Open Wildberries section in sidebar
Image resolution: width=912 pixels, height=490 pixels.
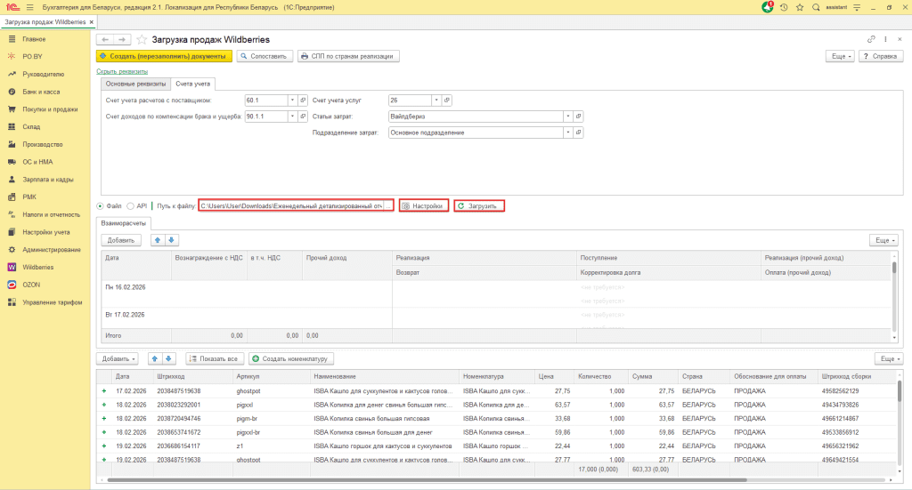pos(37,267)
